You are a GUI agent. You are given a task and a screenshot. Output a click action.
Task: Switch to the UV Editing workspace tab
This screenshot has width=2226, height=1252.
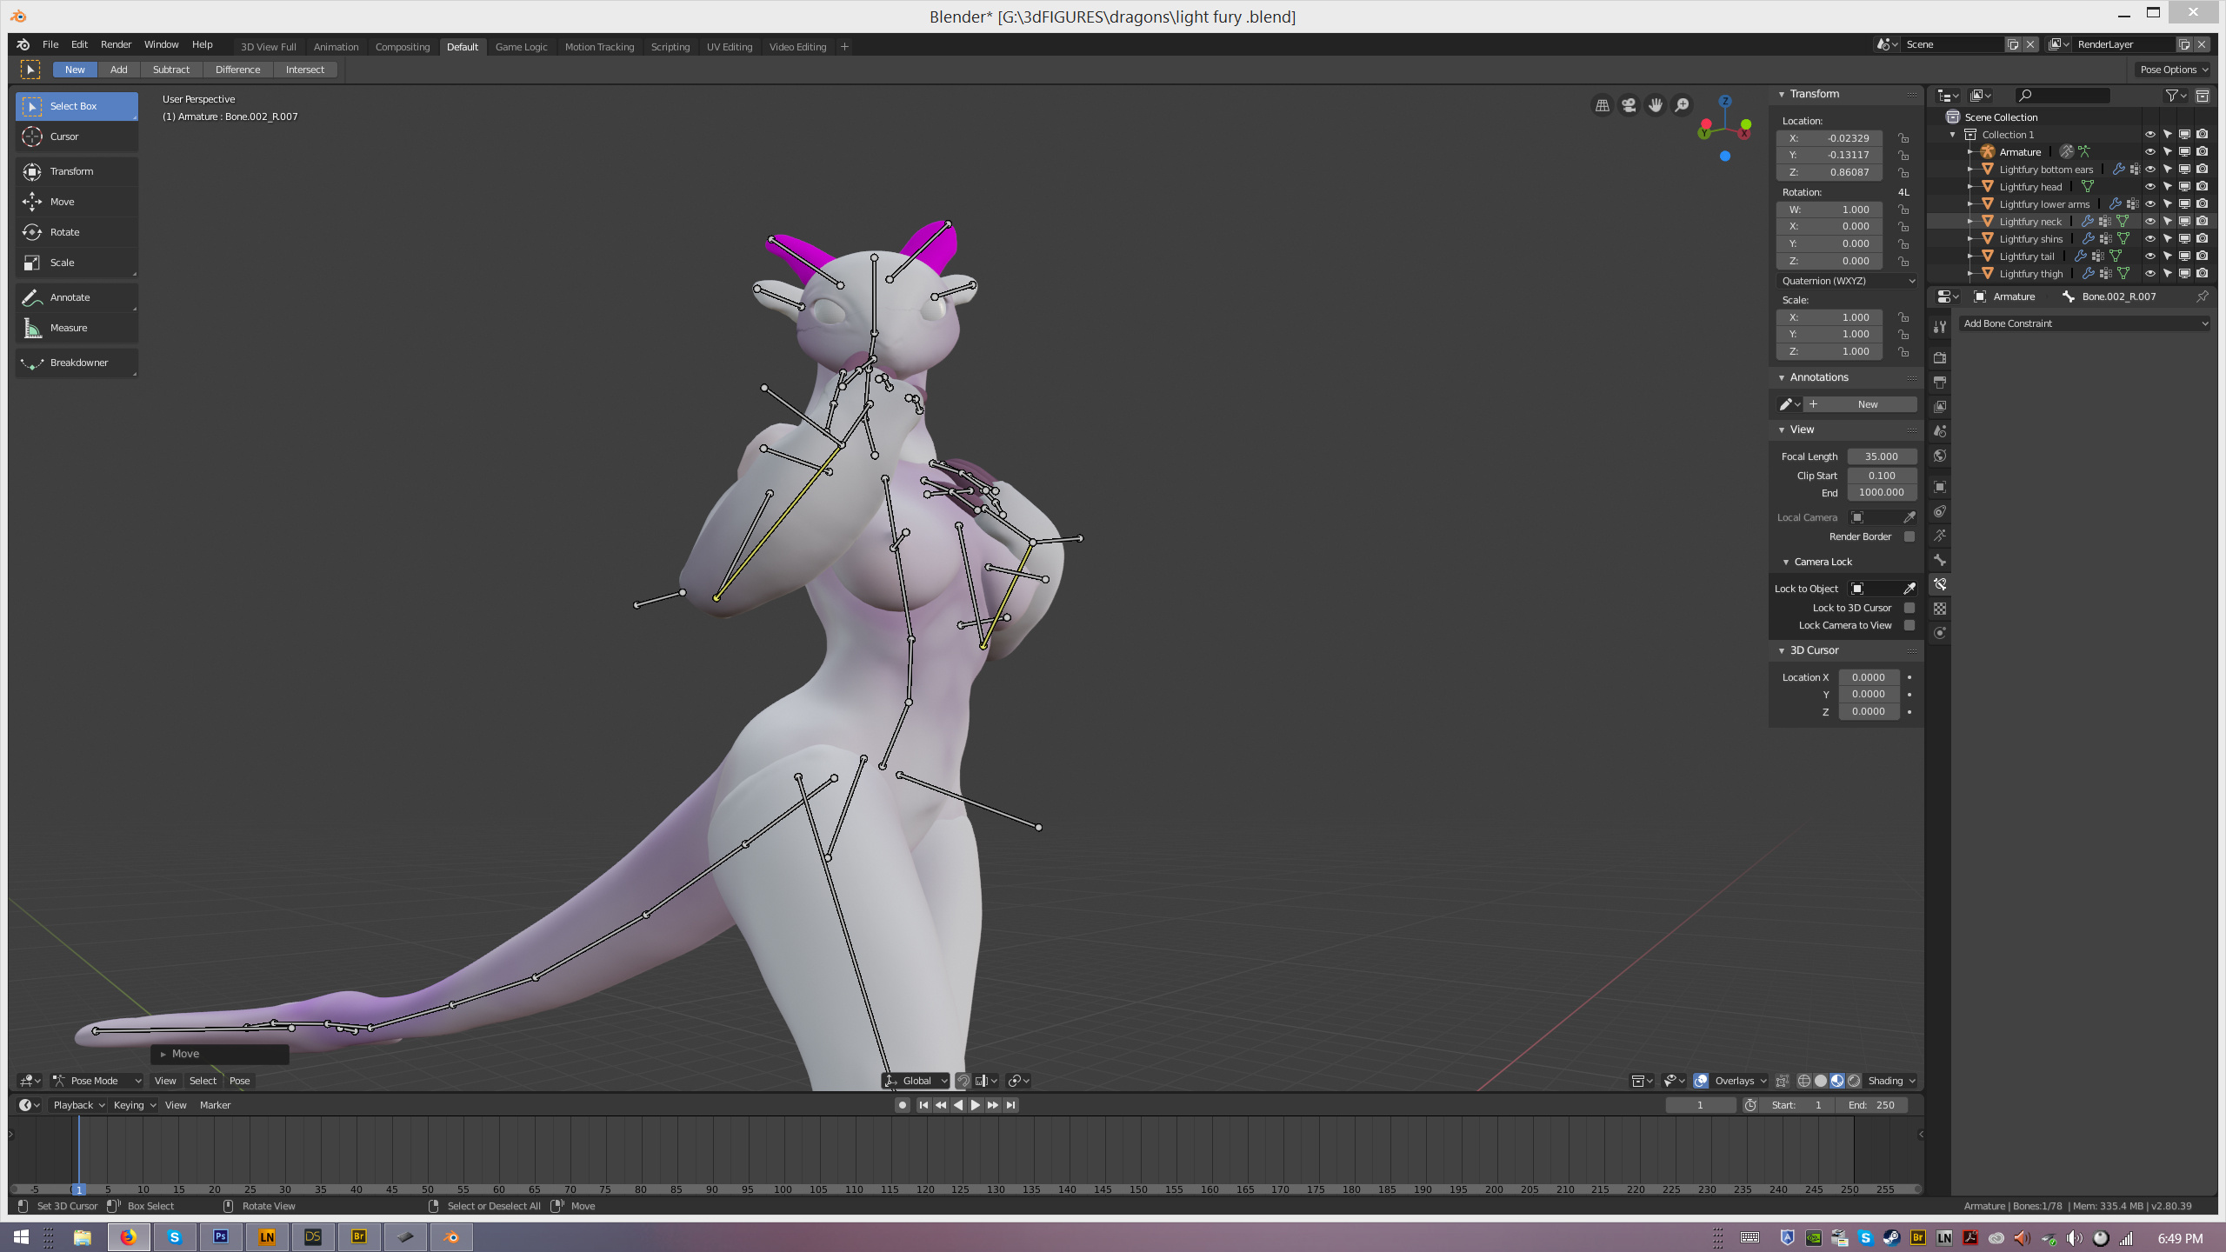(729, 47)
